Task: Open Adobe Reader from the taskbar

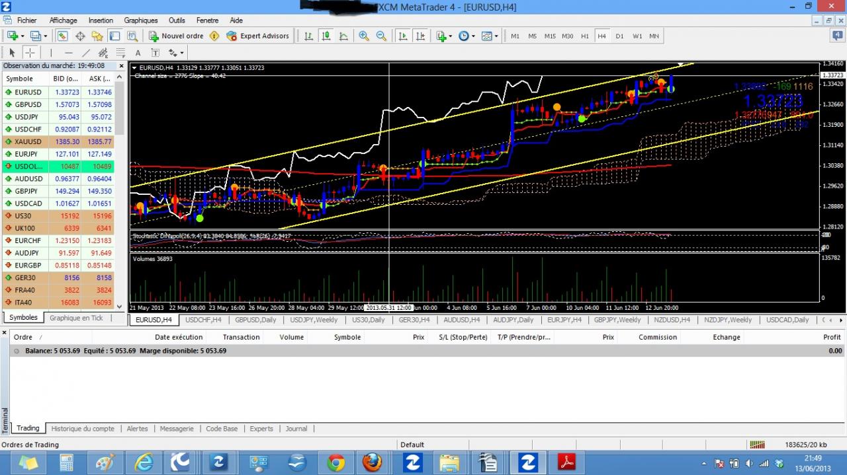Action: pyautogui.click(x=567, y=462)
